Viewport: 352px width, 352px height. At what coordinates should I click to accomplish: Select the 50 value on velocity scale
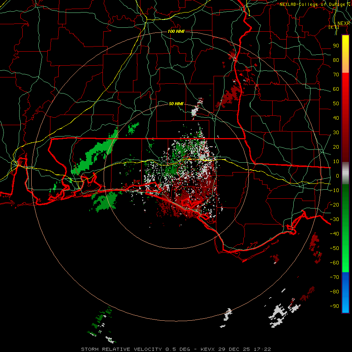336,104
